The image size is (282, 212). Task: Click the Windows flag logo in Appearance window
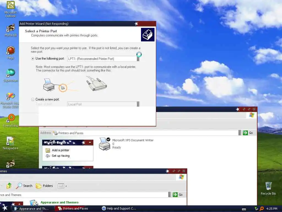[181, 177]
